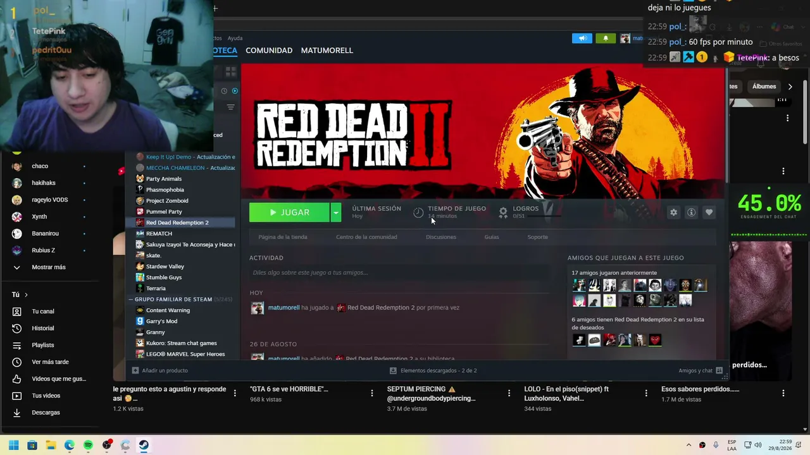Click the first friend avatar under 17 amigos jugaron
The height and width of the screenshot is (455, 810).
pyautogui.click(x=579, y=285)
